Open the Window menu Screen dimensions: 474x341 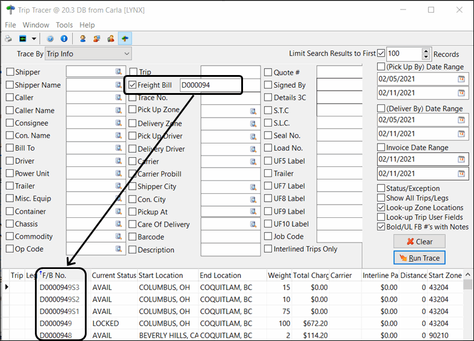tap(36, 25)
